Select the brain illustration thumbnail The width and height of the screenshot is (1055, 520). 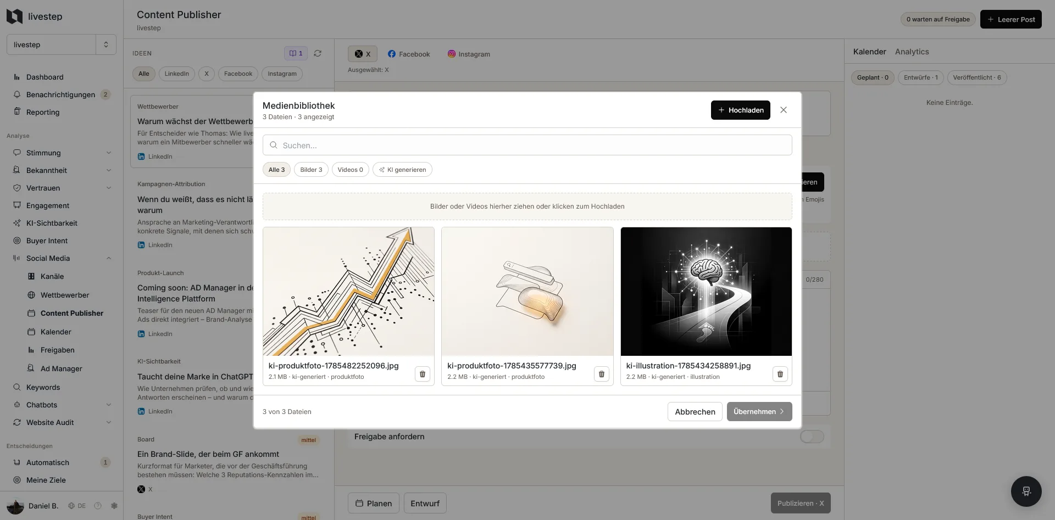pos(706,292)
